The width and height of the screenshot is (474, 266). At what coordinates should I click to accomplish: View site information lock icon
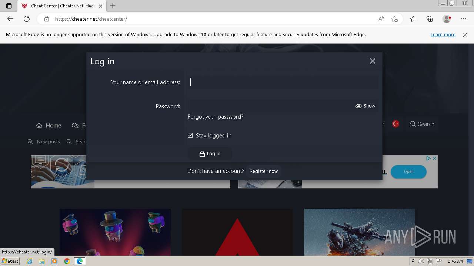pyautogui.click(x=46, y=19)
